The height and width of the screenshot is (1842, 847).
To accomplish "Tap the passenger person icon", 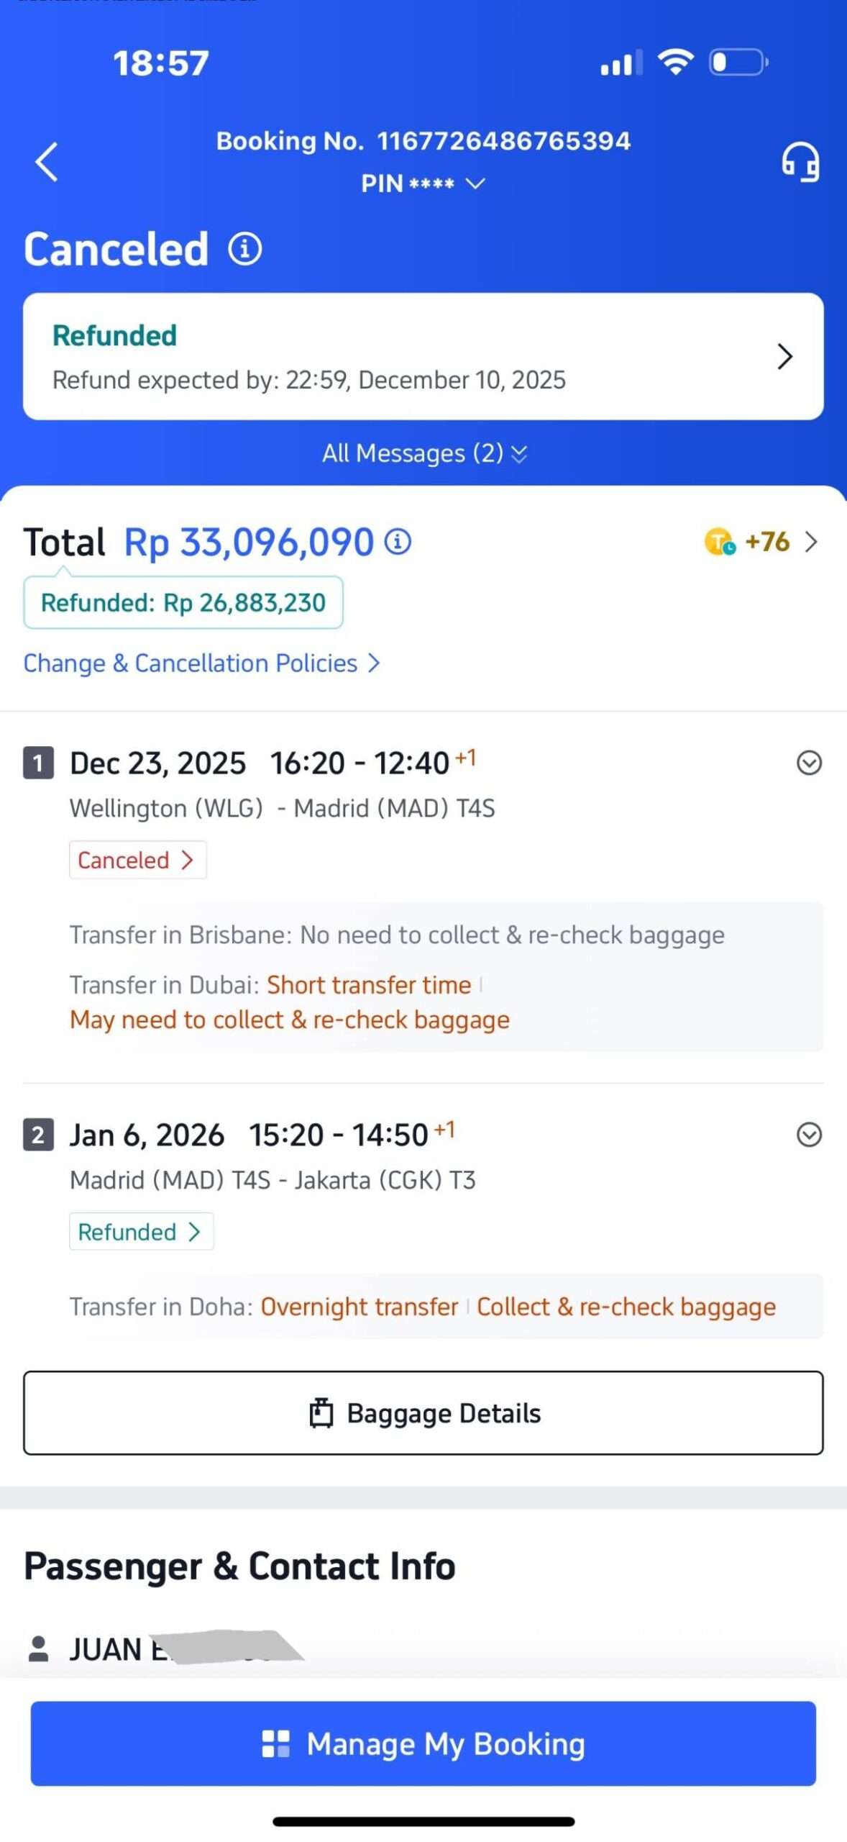I will pyautogui.click(x=38, y=1648).
